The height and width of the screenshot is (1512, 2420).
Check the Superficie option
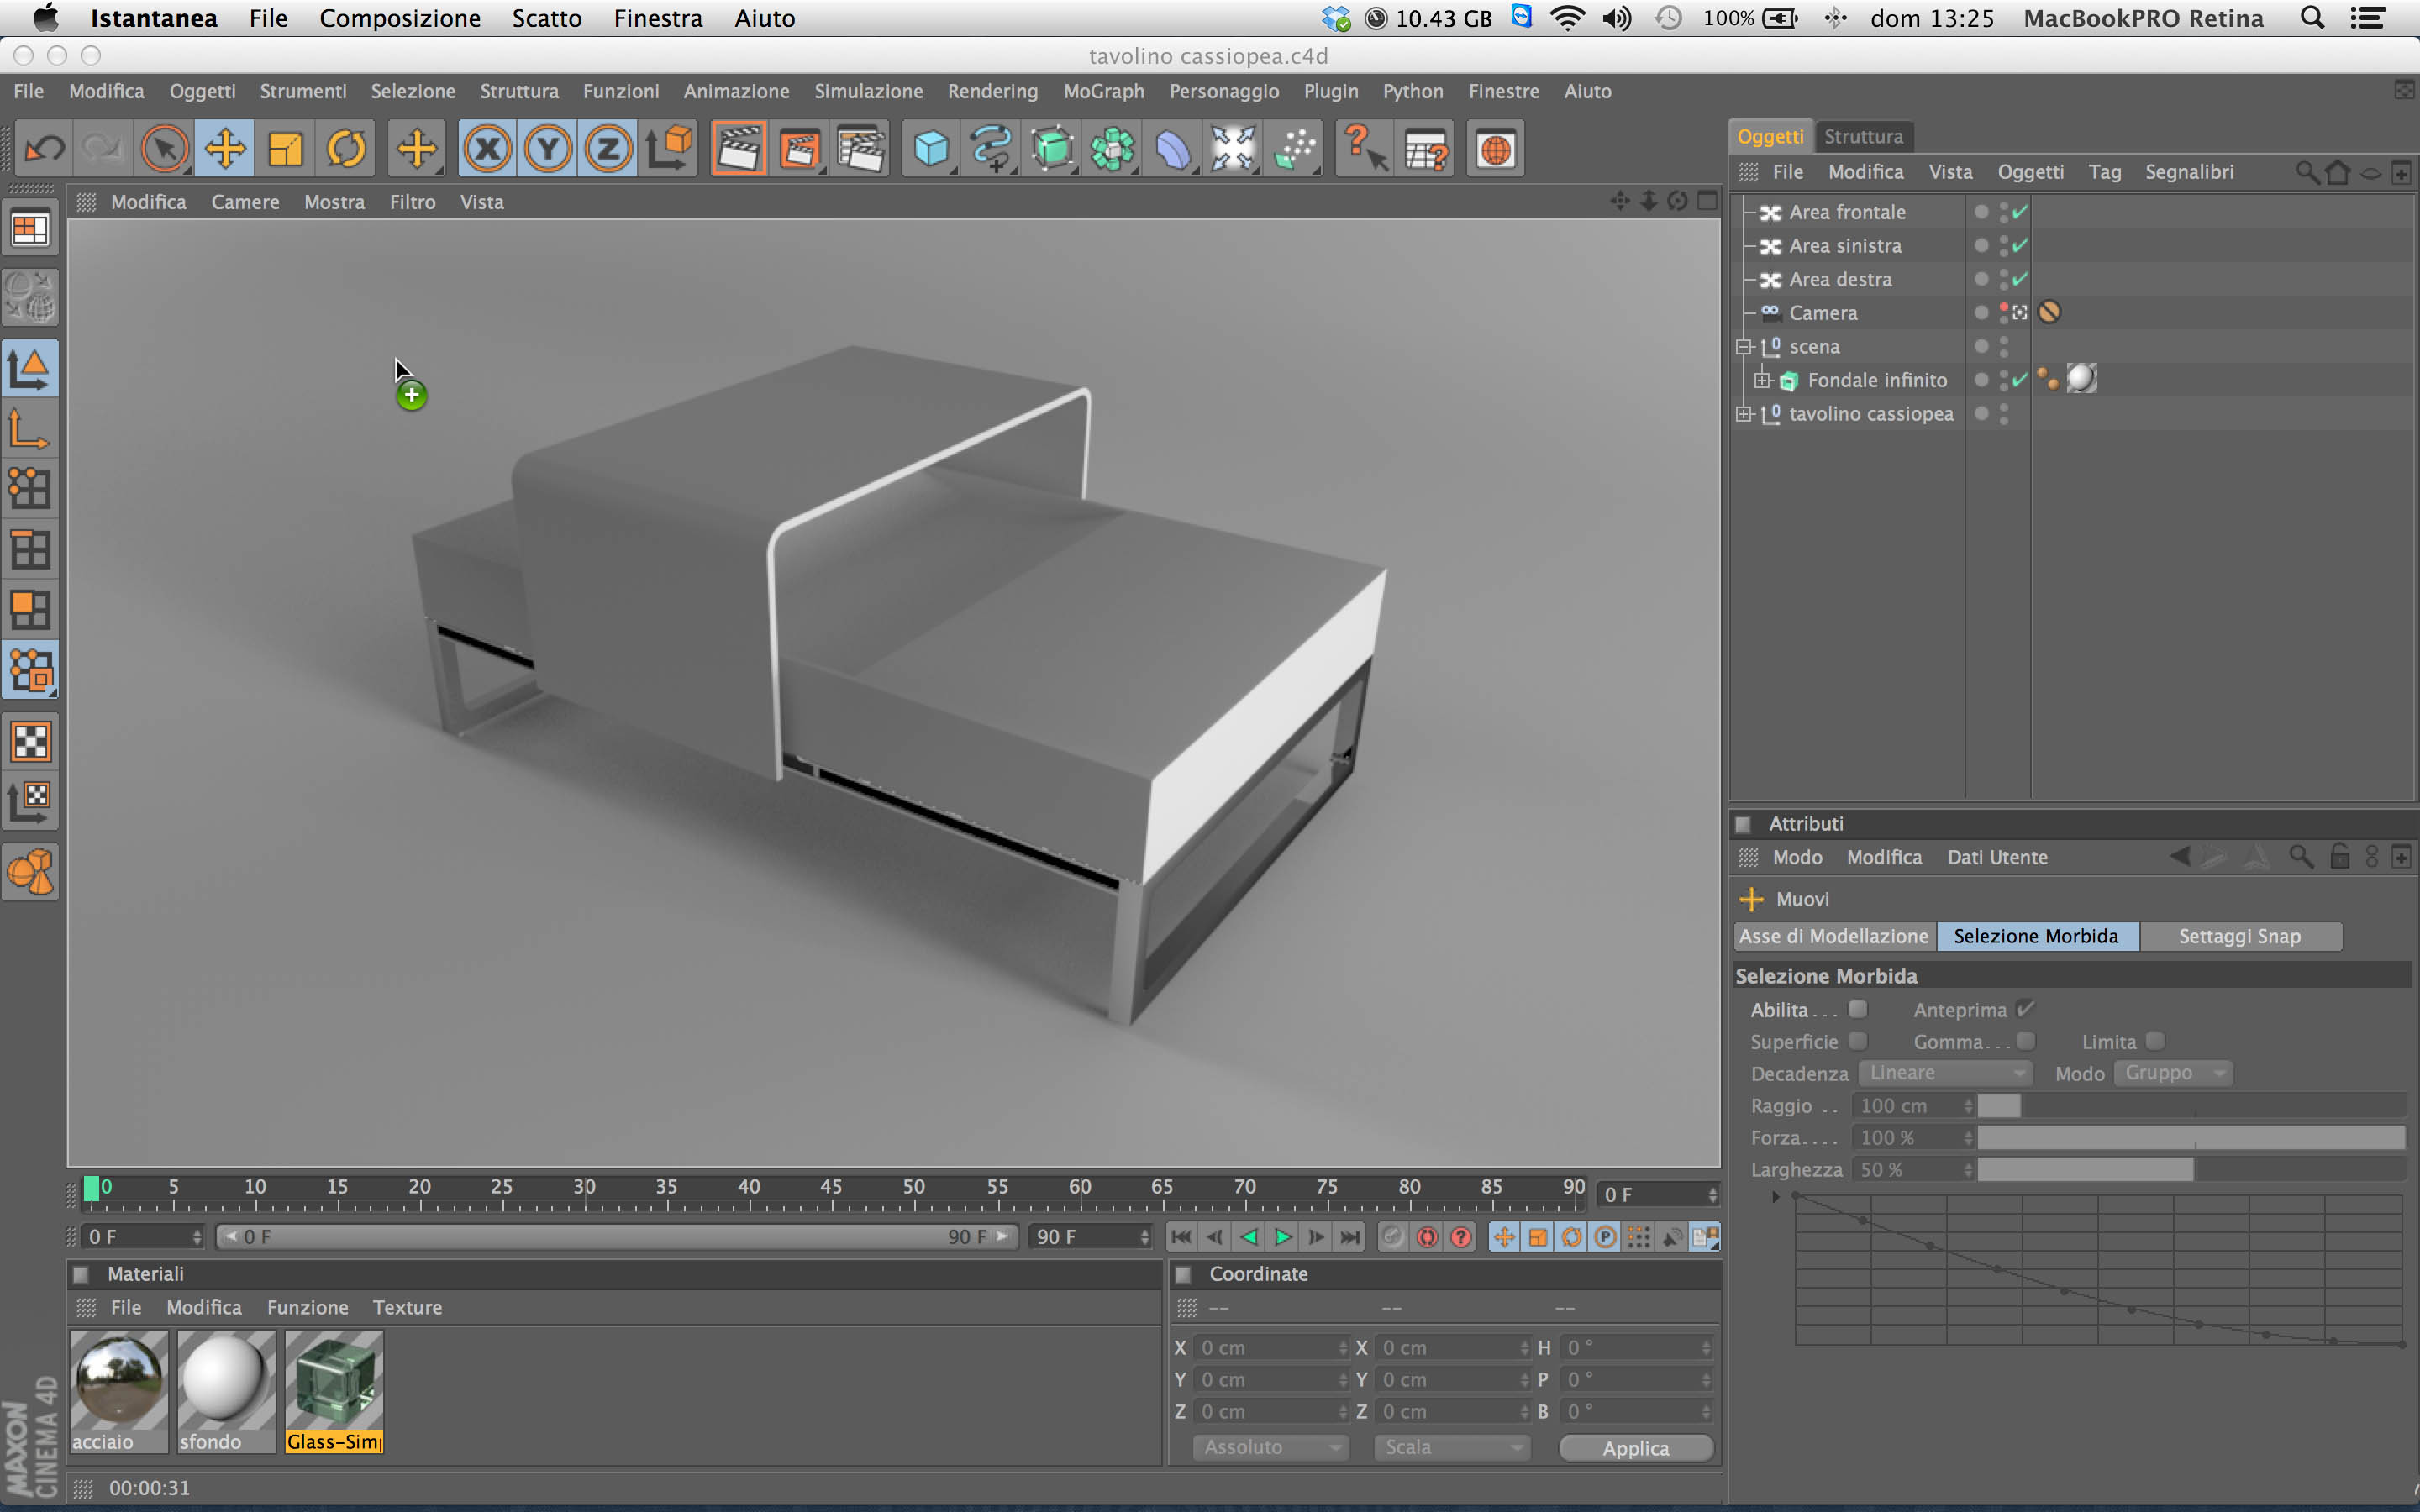pos(1858,1041)
